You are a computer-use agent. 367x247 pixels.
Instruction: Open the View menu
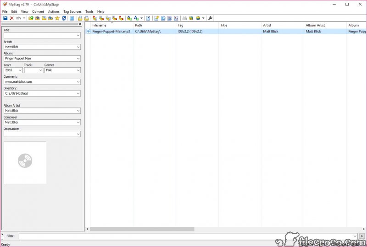click(x=25, y=11)
